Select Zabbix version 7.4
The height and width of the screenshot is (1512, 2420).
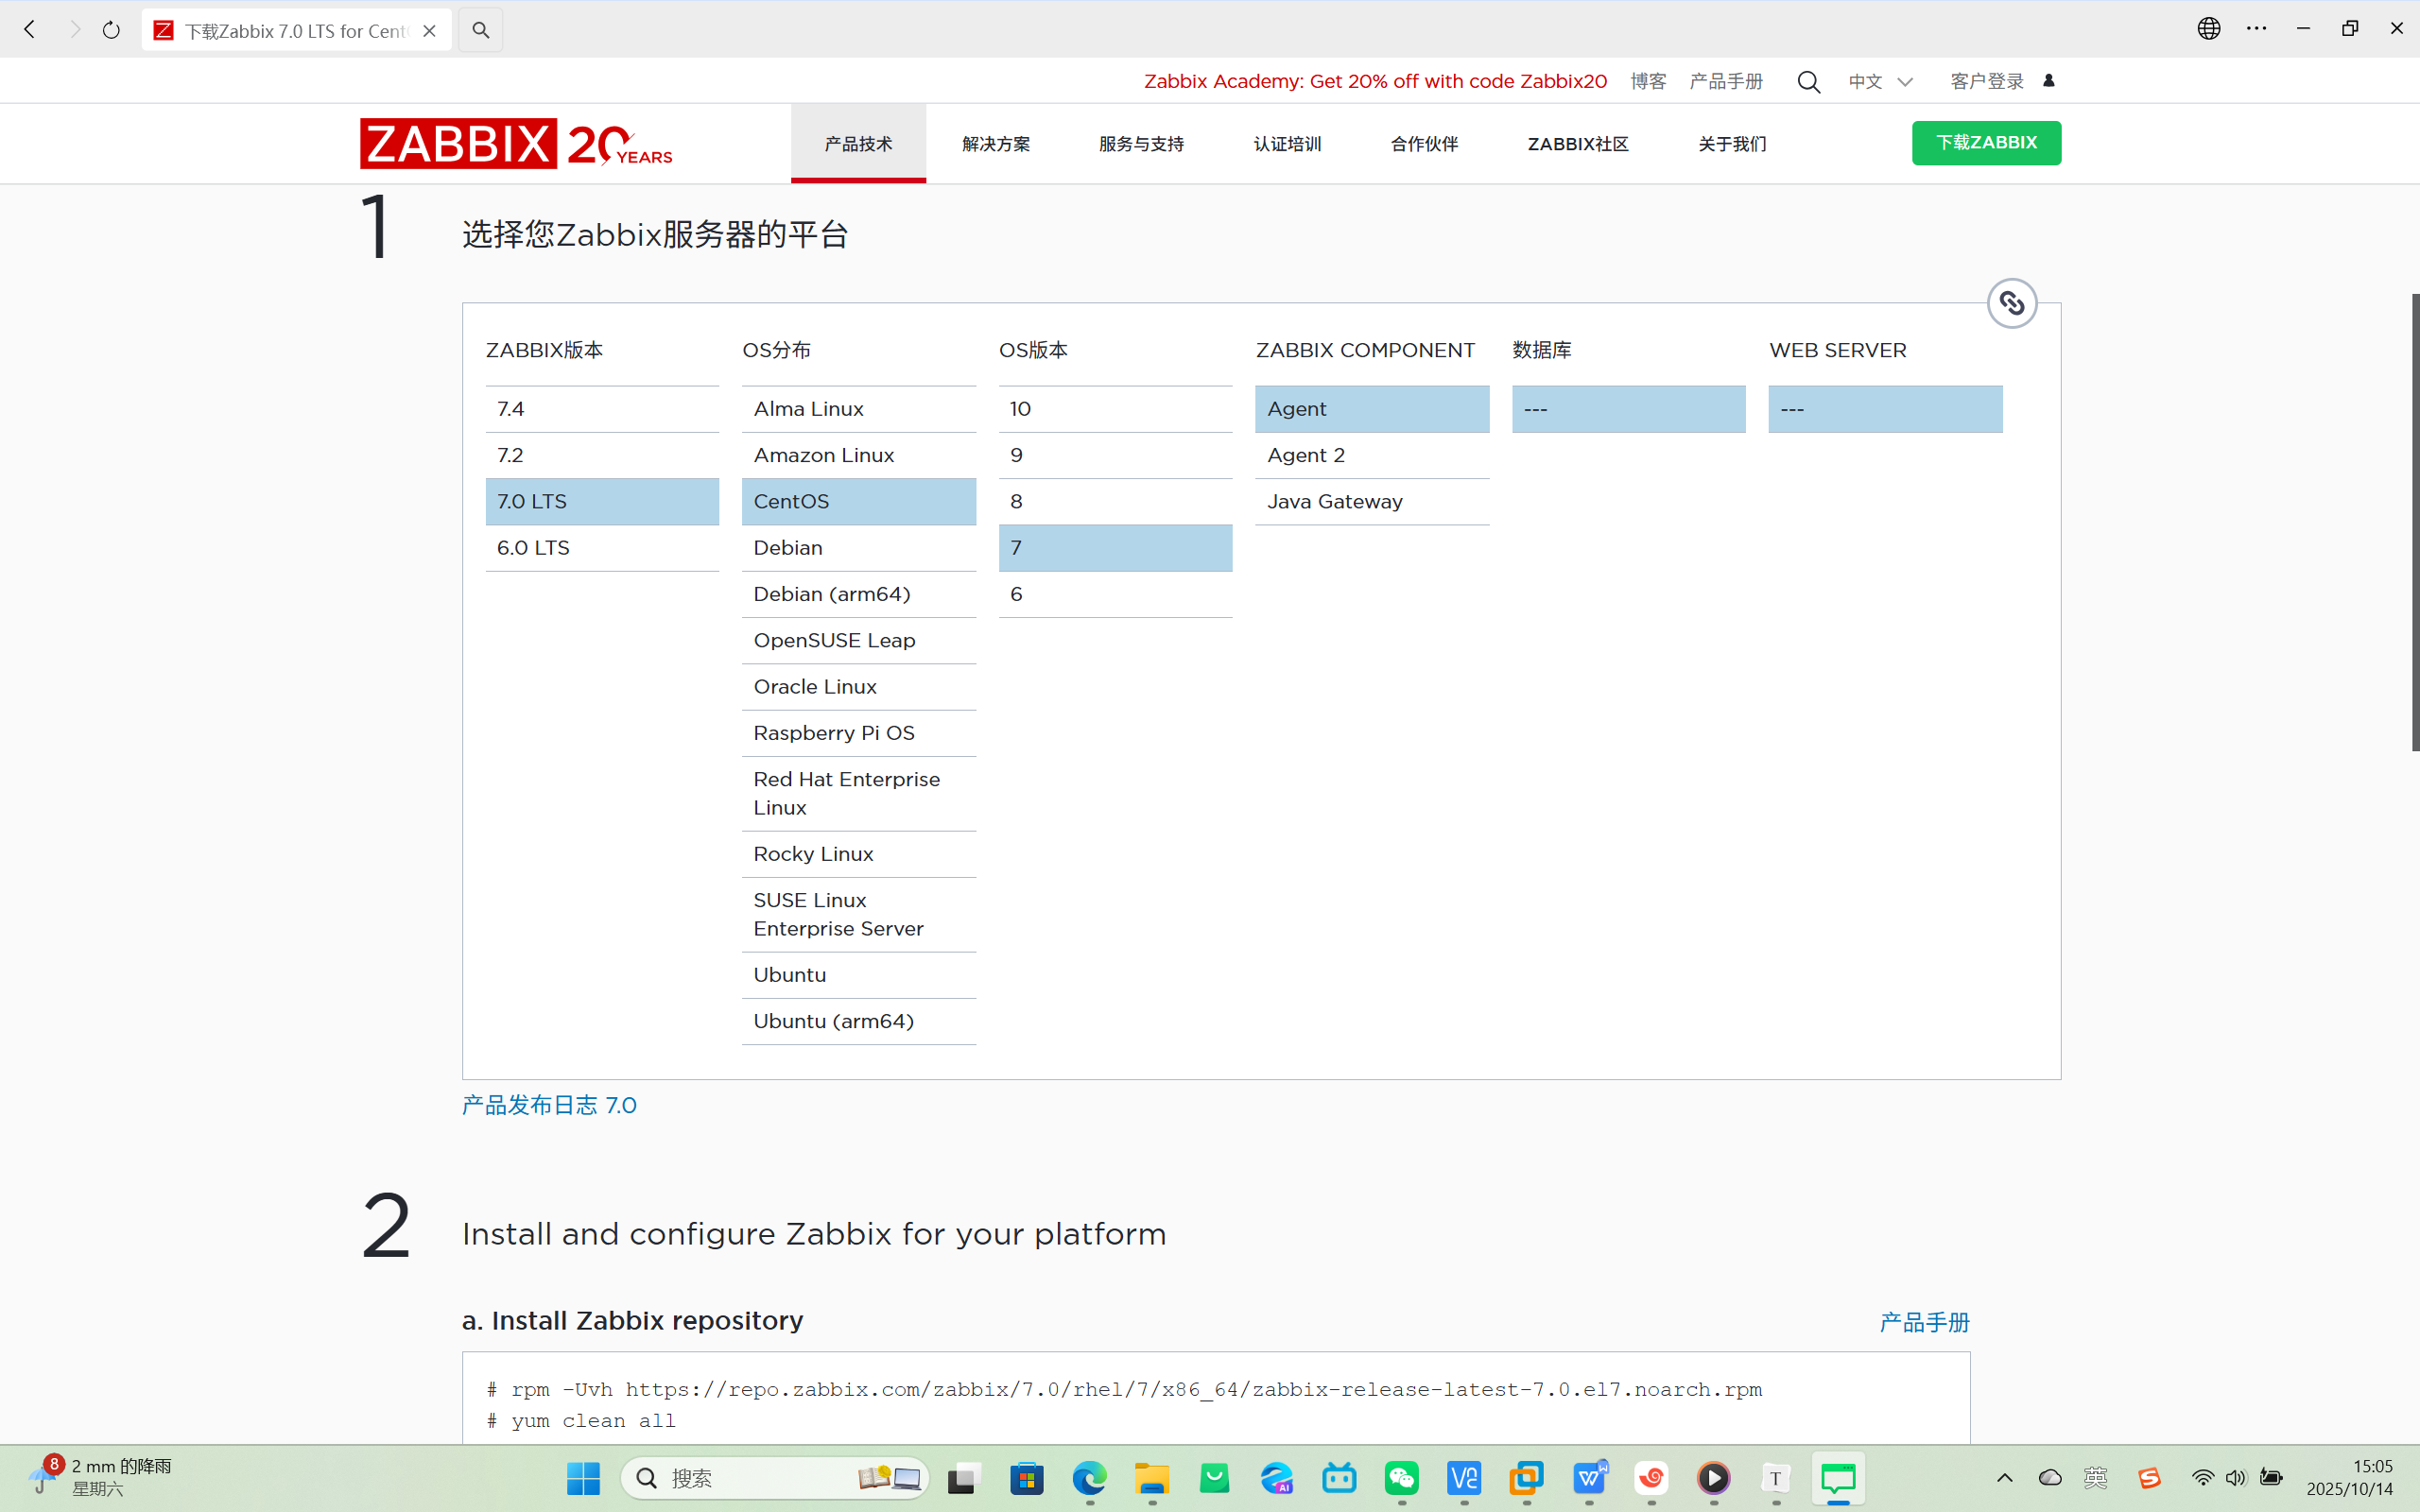(x=601, y=409)
